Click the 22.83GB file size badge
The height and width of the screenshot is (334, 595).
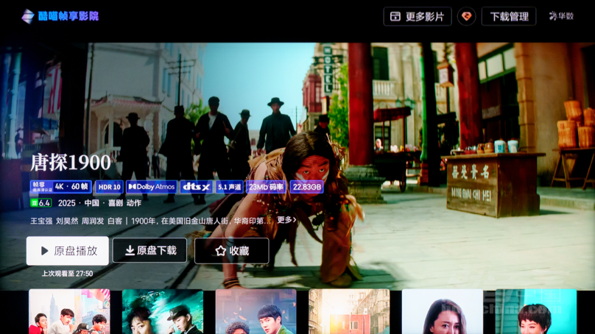coord(306,187)
